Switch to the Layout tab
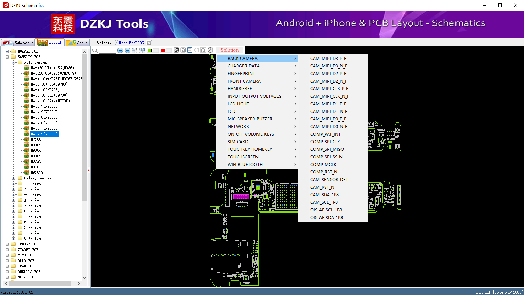Viewport: 524px width, 295px height. pyautogui.click(x=50, y=42)
